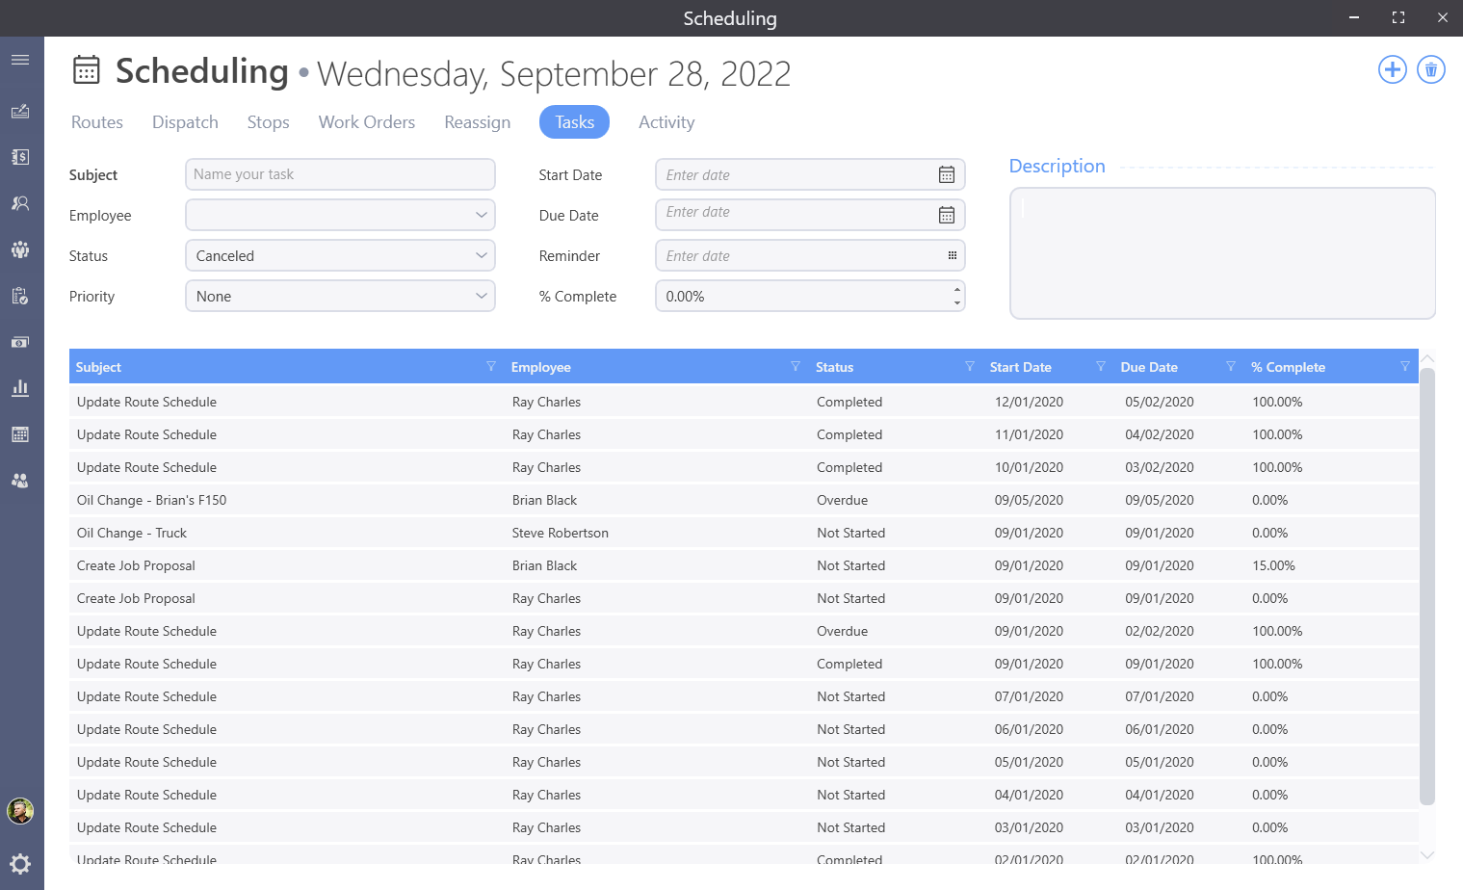1463x890 pixels.
Task: Click the user profile avatar
Action: click(20, 811)
